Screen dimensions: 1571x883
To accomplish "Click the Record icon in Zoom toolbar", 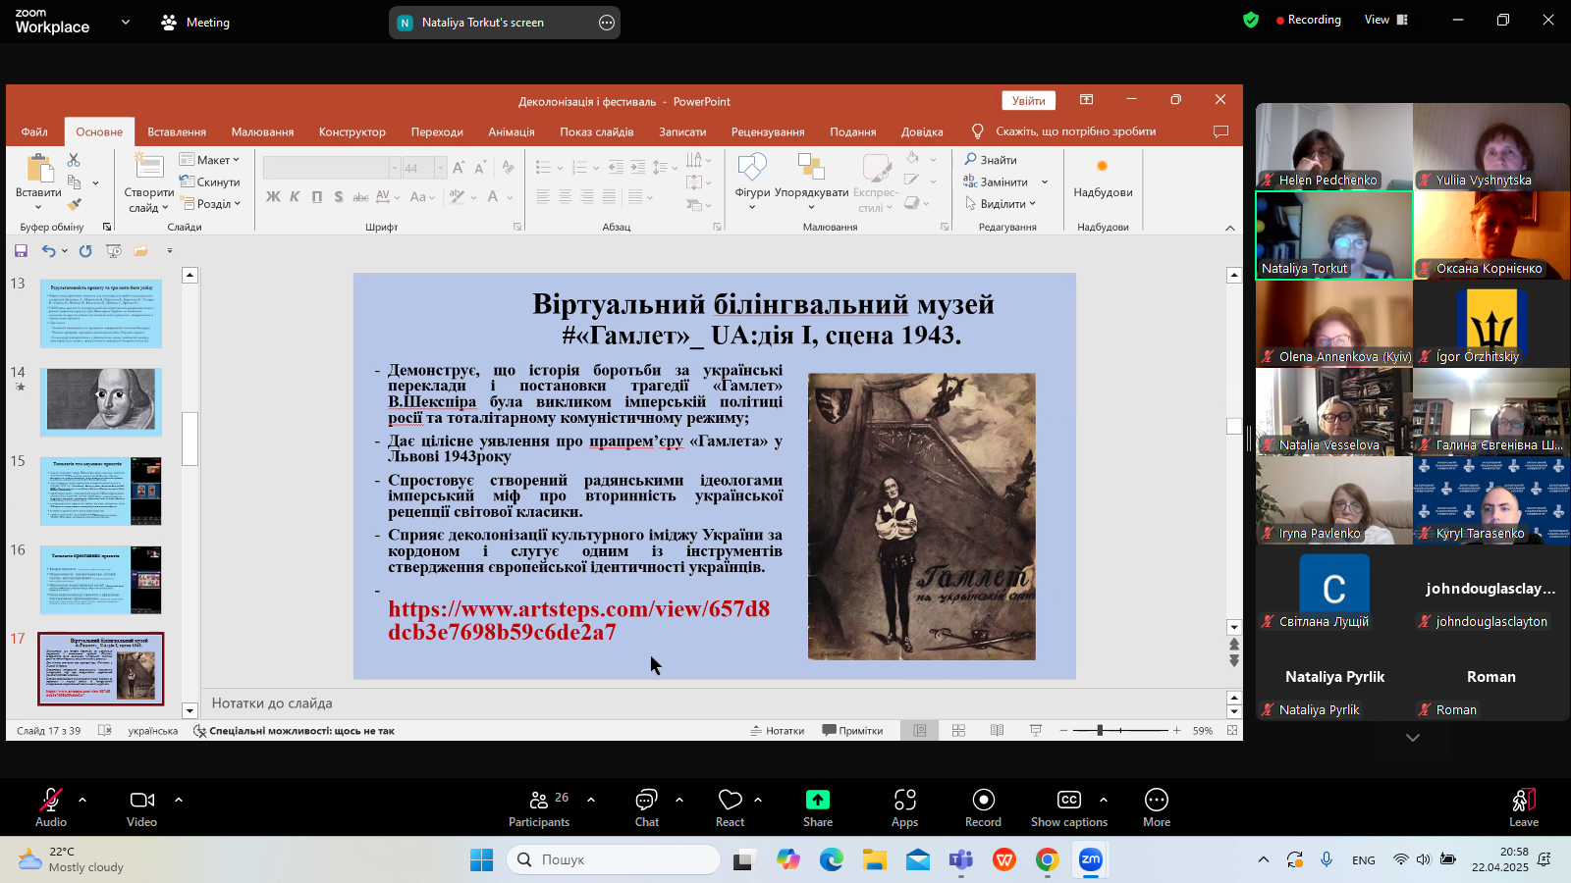I will pyautogui.click(x=983, y=807).
